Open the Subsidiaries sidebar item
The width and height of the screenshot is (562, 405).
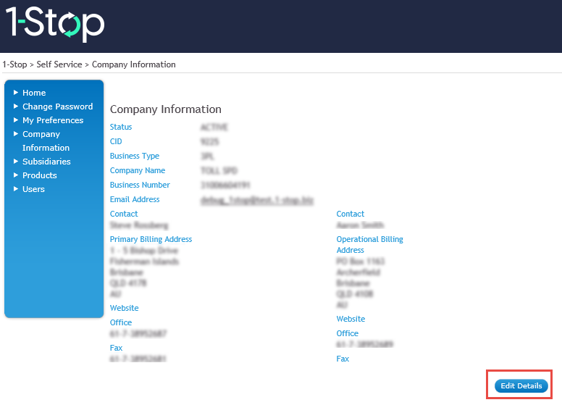click(x=46, y=162)
